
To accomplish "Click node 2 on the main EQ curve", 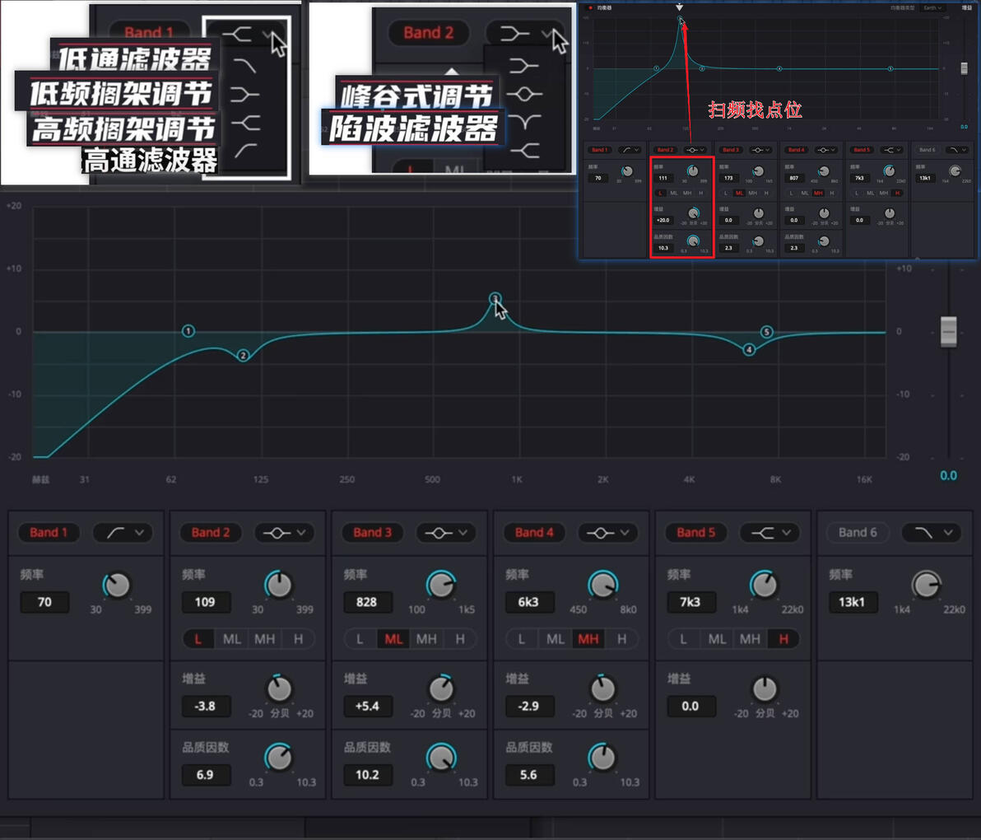I will [x=244, y=356].
